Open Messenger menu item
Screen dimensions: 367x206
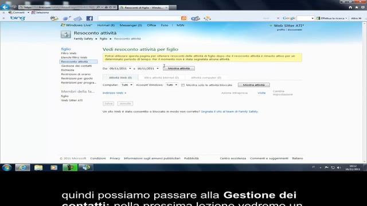(x=131, y=25)
